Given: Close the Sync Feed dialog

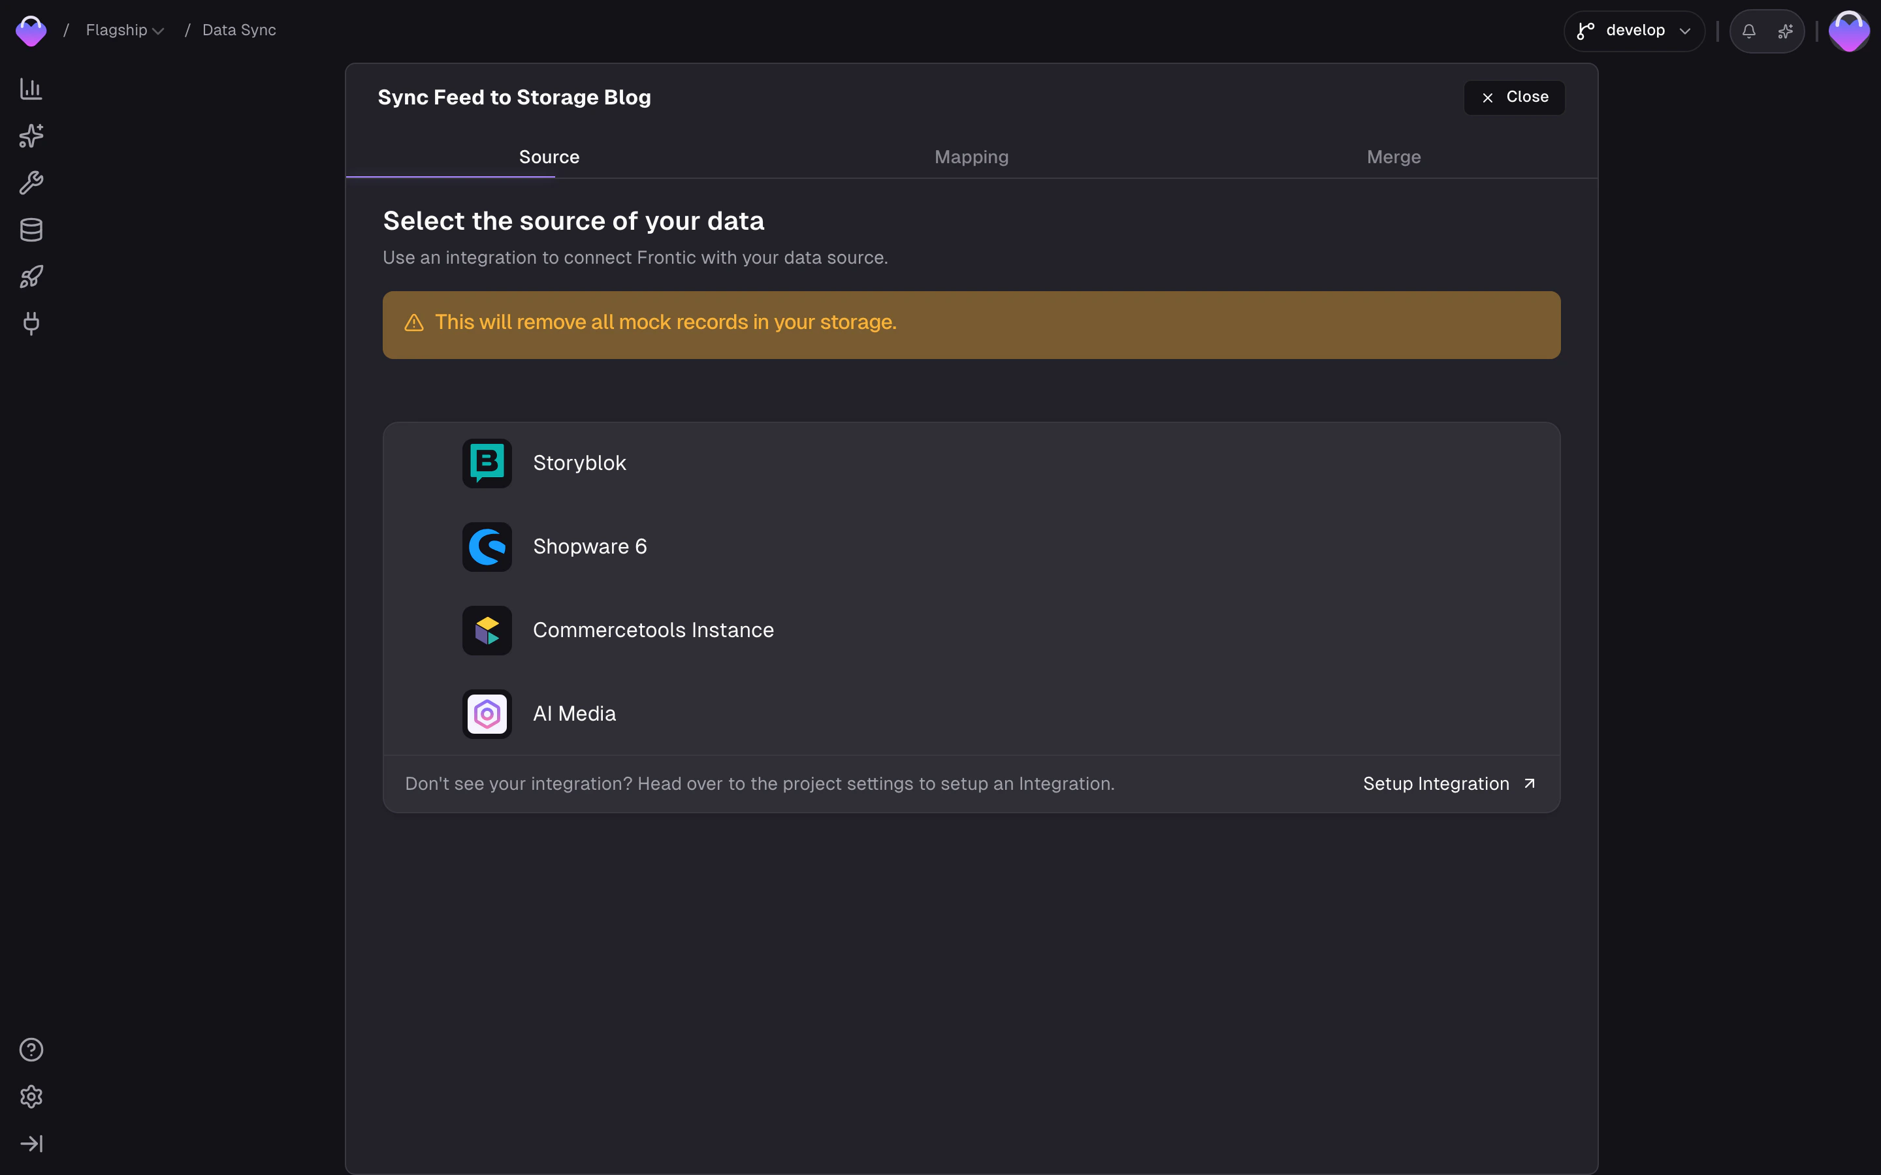Looking at the screenshot, I should coord(1514,97).
